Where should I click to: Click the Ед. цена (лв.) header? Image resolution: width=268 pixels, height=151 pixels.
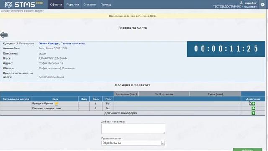tap(126, 94)
